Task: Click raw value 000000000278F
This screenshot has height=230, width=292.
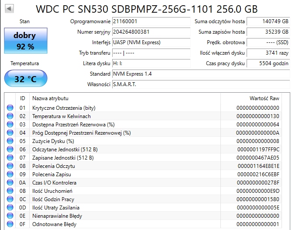Action: [x=258, y=183]
